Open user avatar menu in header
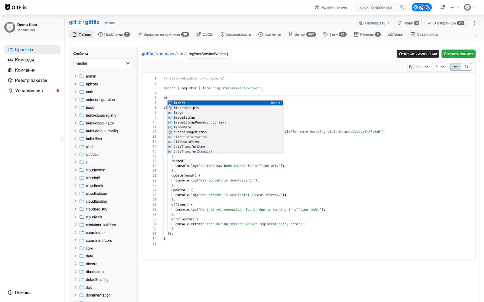484x302 pixels. pyautogui.click(x=469, y=7)
